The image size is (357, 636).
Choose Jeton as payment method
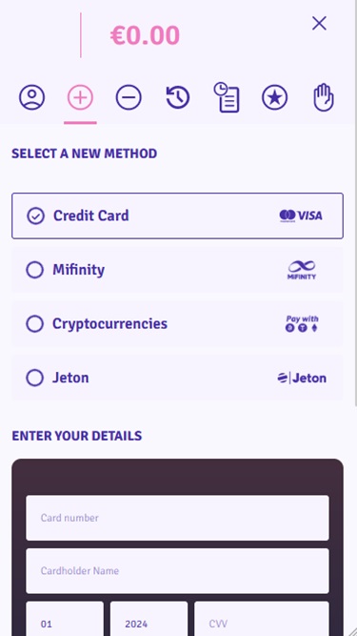pos(177,378)
